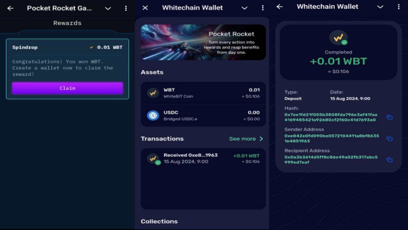Click the completed WBT status icon

(x=339, y=38)
